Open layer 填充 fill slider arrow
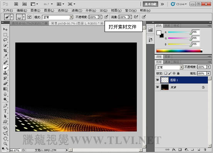213x153 pixels. point(208,73)
